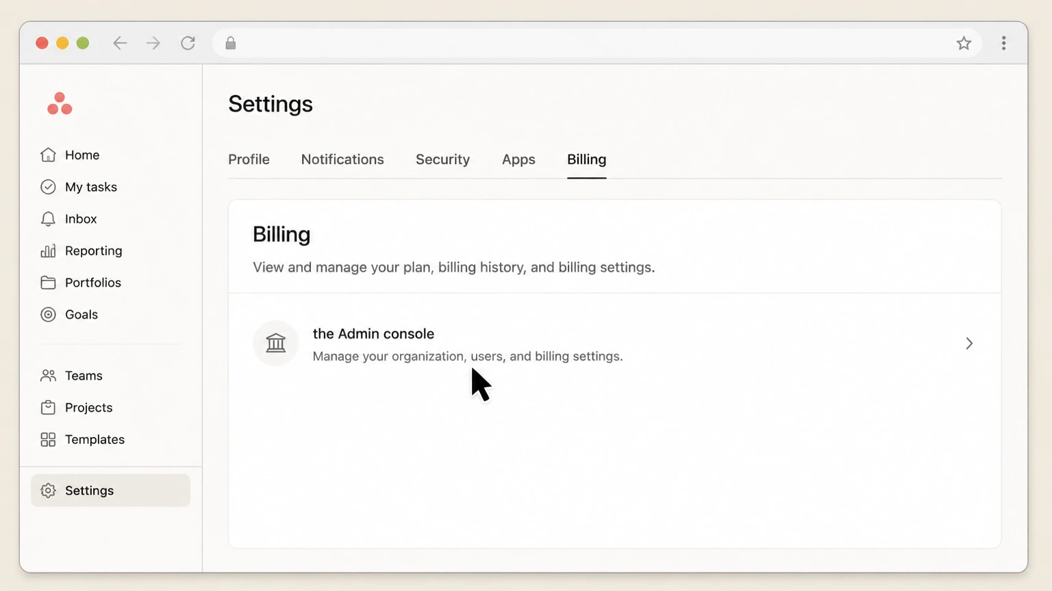The width and height of the screenshot is (1052, 591).
Task: Click the Projects clipboard icon
Action: 48,408
